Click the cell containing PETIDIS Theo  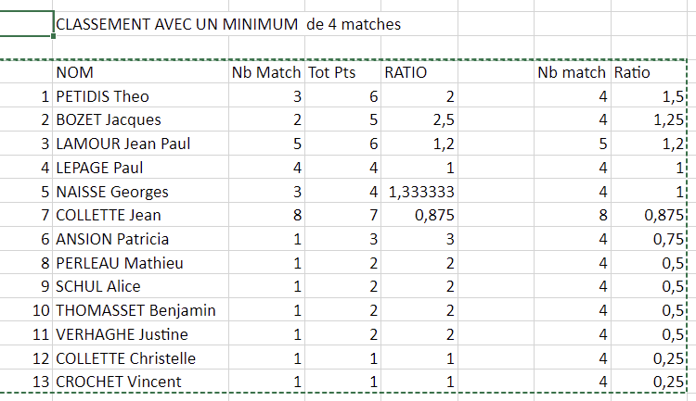(x=103, y=96)
